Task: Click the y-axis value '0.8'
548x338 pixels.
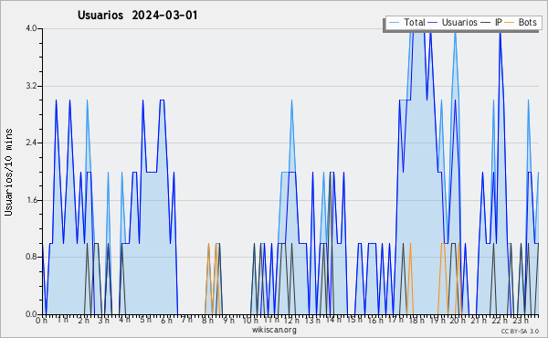Action: pyautogui.click(x=31, y=258)
